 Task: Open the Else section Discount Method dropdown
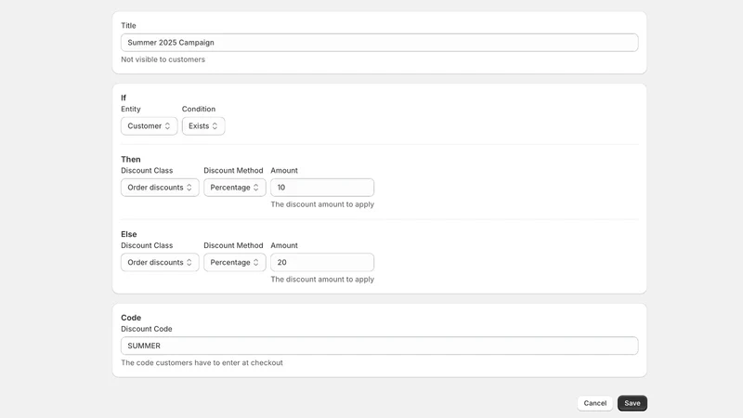235,263
